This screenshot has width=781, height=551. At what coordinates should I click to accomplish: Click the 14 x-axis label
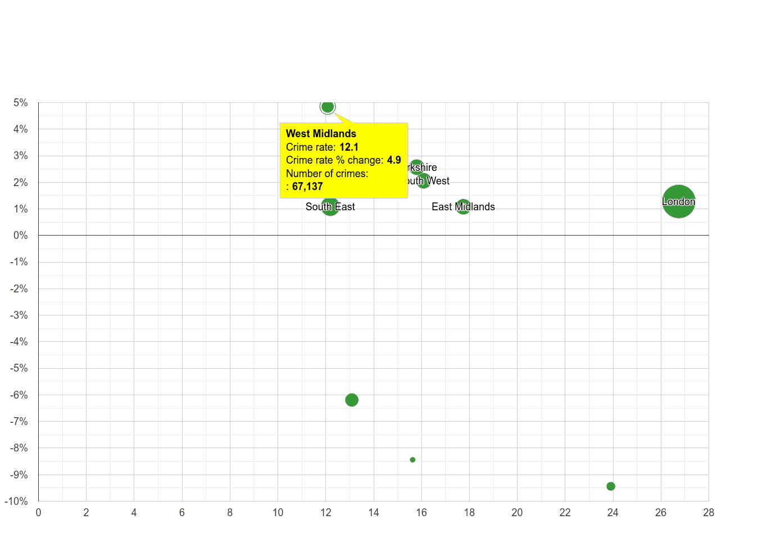(374, 513)
